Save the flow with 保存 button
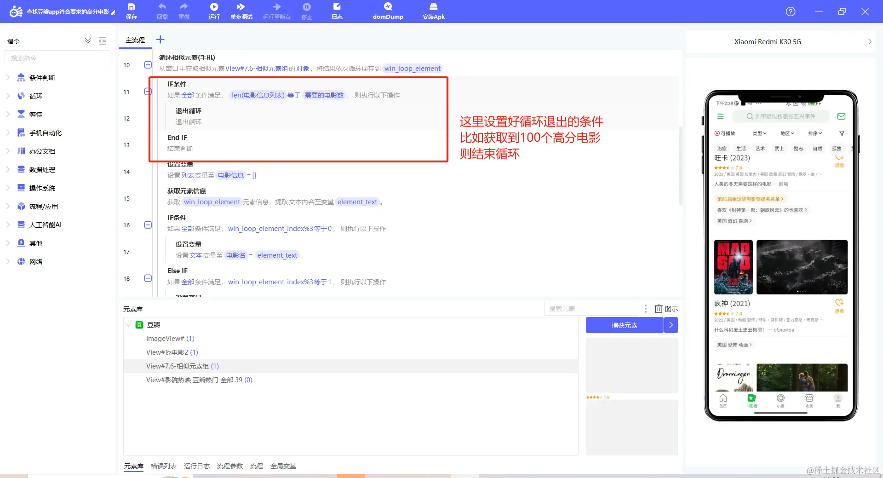Image resolution: width=883 pixels, height=478 pixels. point(132,11)
